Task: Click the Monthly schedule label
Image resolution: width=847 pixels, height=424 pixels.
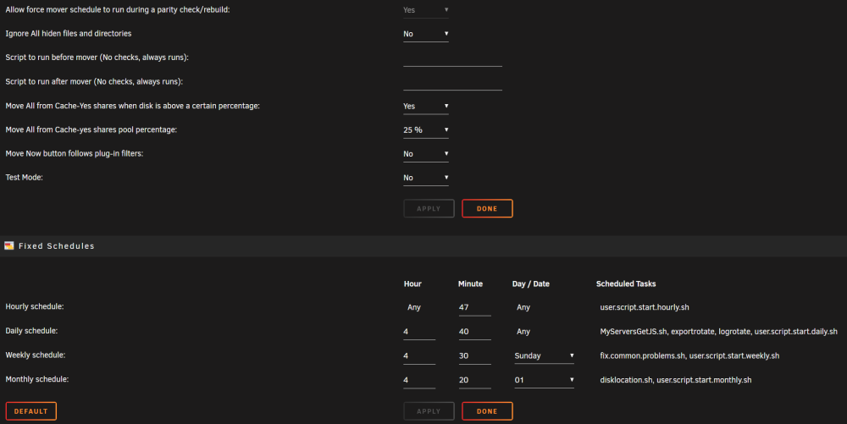Action: click(37, 379)
